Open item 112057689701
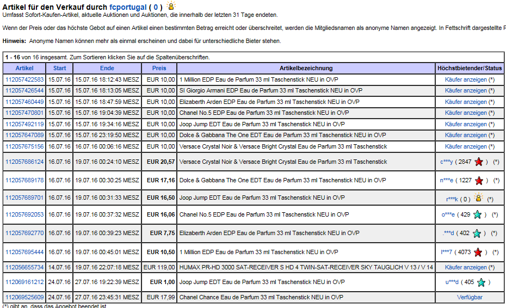 coord(24,198)
